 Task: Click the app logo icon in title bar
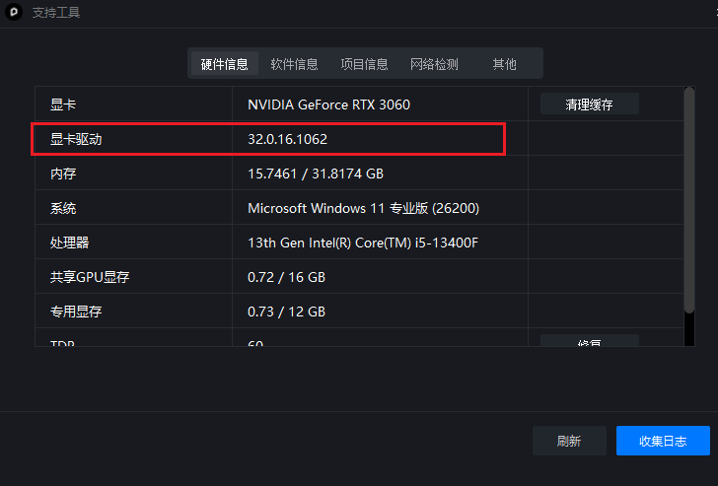14,12
